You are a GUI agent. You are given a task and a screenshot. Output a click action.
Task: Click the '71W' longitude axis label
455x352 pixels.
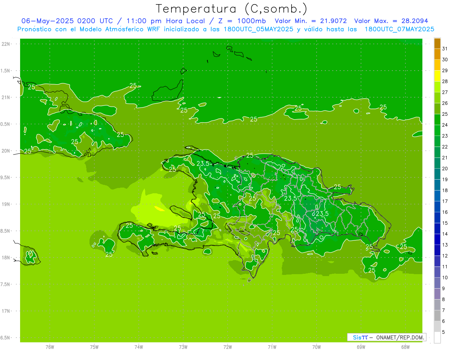pos(272,347)
